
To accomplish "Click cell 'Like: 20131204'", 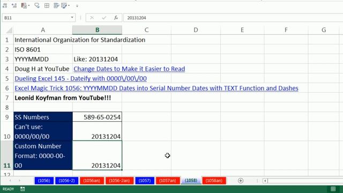I will click(x=97, y=59).
